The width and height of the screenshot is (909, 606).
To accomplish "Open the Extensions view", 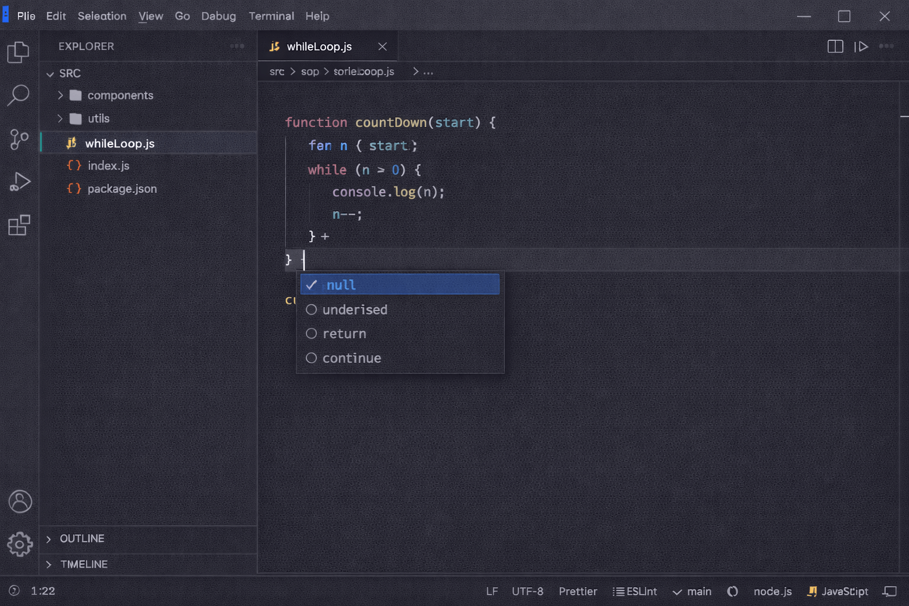I will 19,225.
